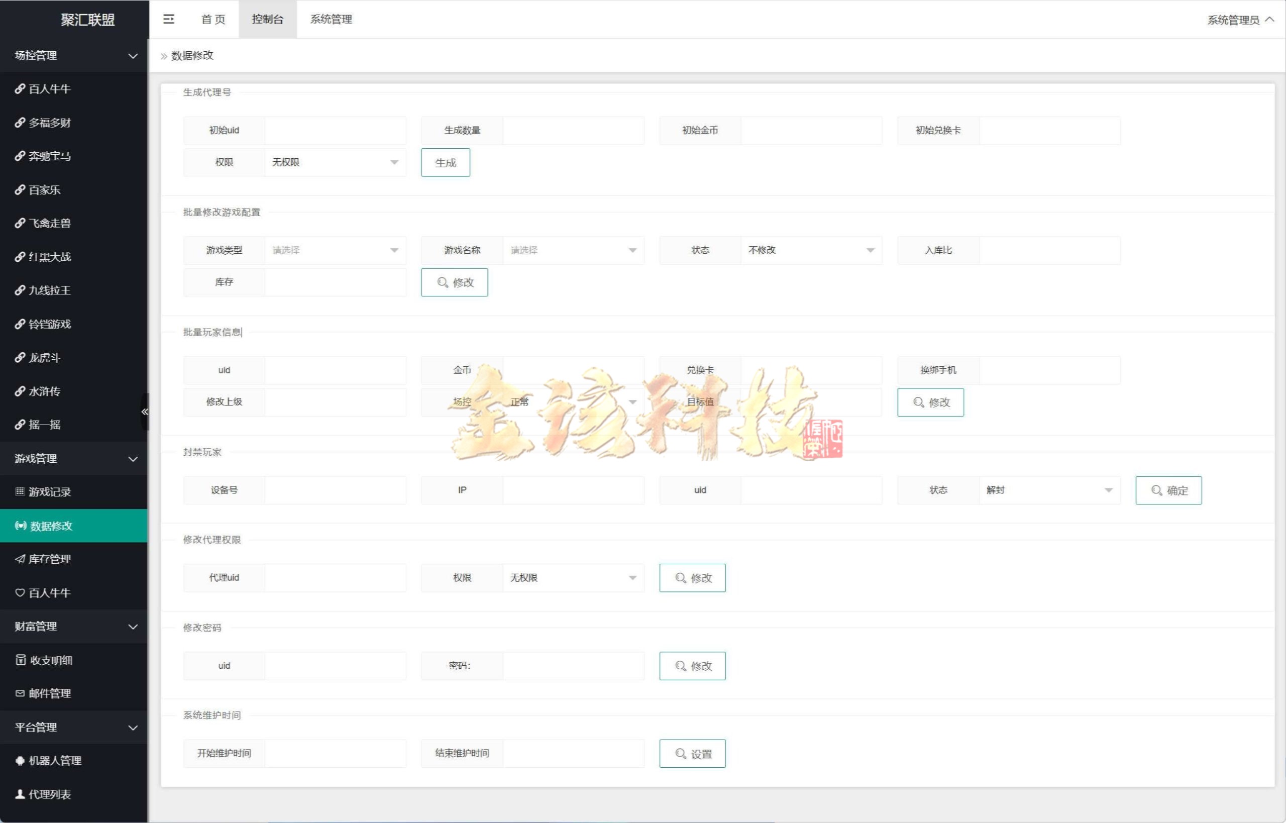Open 代理列表 in sidebar

[49, 795]
